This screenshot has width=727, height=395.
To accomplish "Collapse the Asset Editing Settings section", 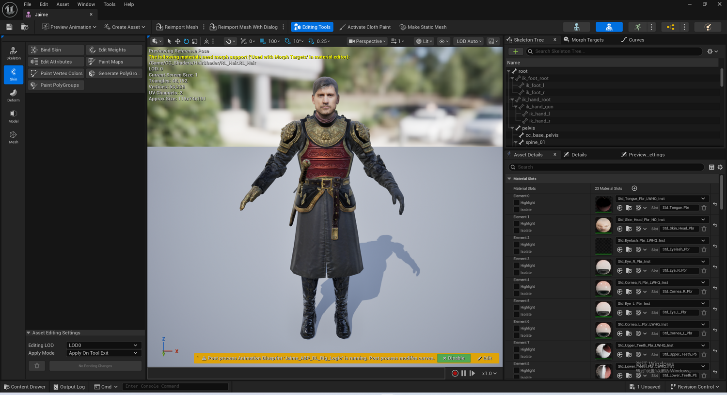I will [x=29, y=333].
